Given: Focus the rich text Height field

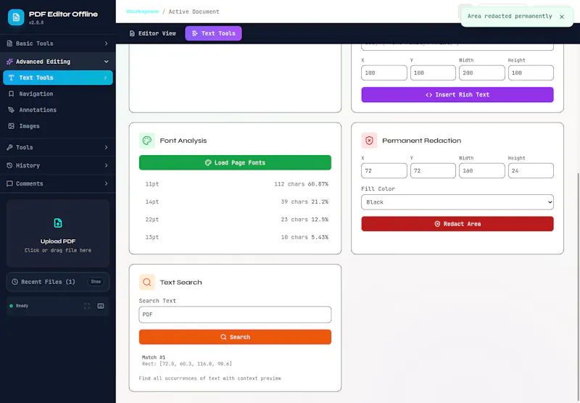Looking at the screenshot, I should [x=531, y=72].
